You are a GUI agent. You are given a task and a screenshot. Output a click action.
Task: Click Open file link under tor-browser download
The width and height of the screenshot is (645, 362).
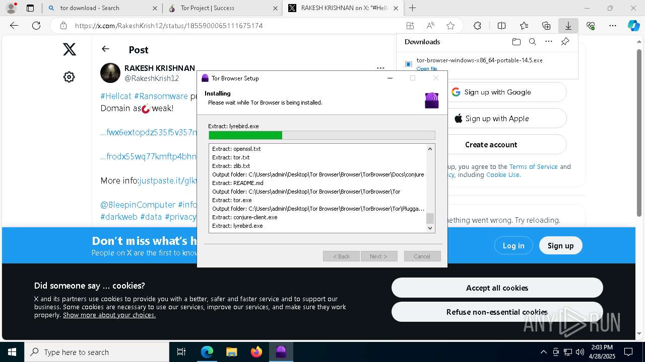click(x=427, y=68)
